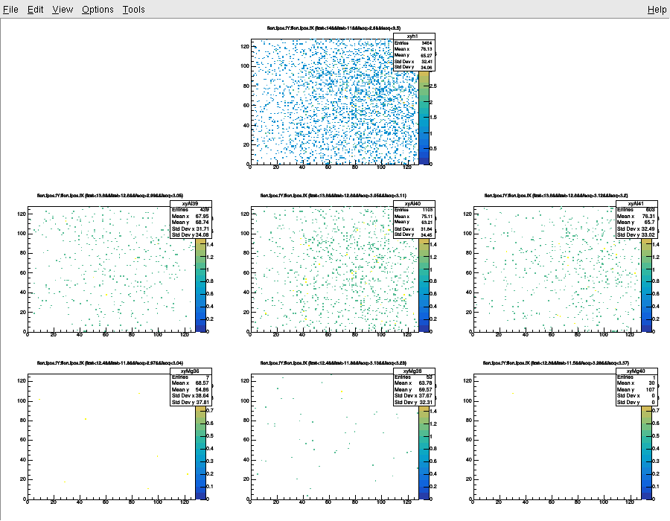Click the x-axis of the xyMg36 plot
Image resolution: width=670 pixels, height=521 pixels.
pos(112,500)
